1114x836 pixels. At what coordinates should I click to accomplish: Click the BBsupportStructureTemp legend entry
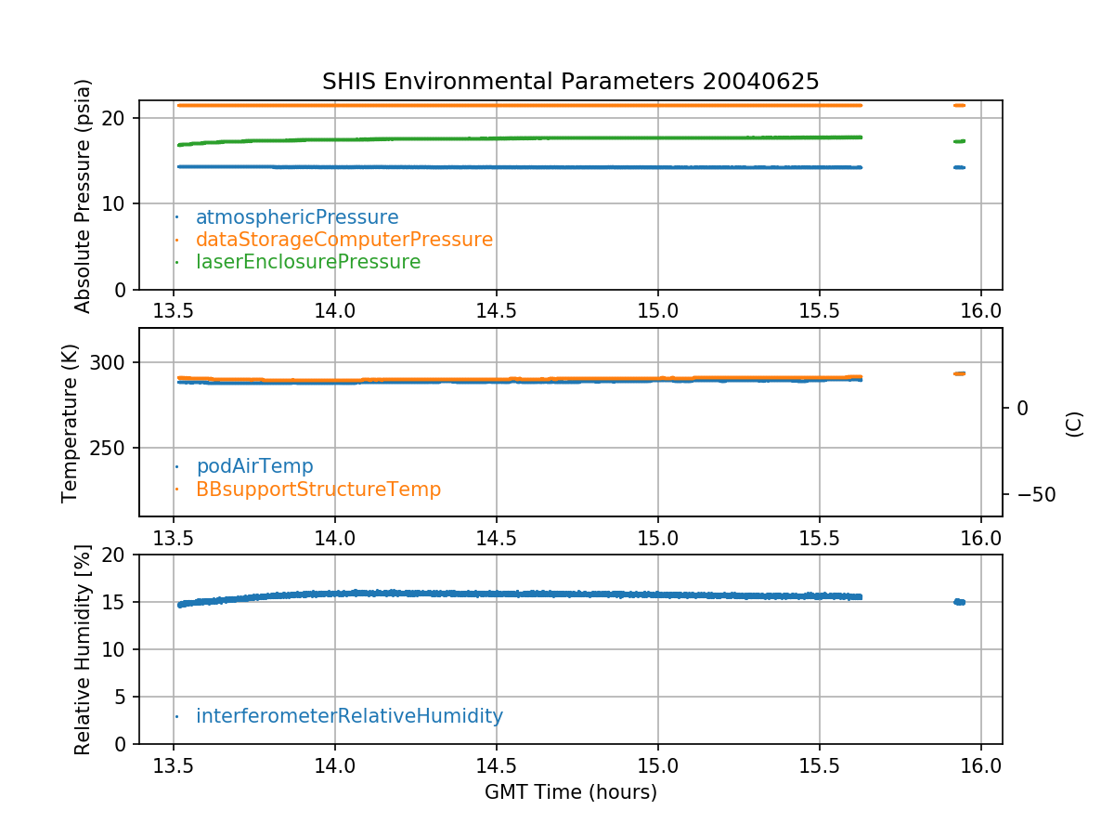pyautogui.click(x=317, y=489)
